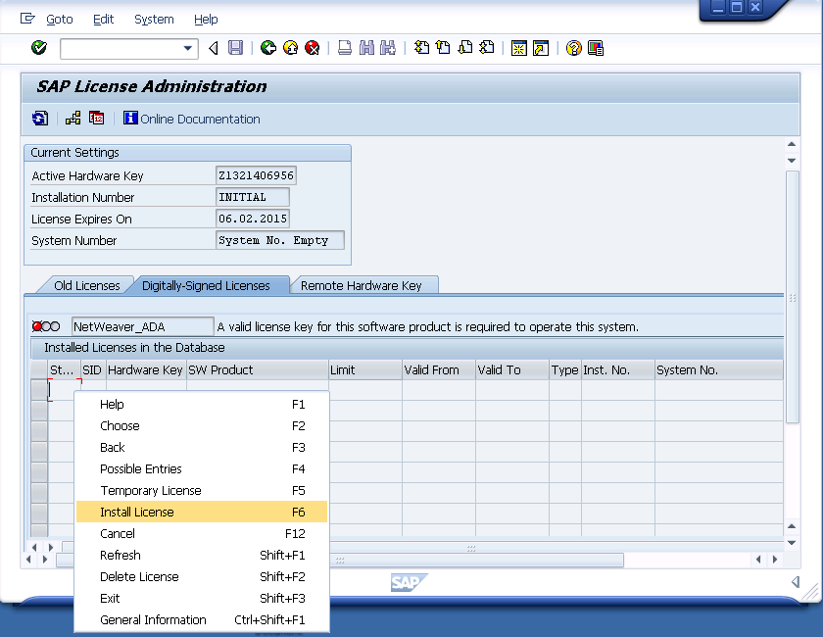This screenshot has width=823, height=637.
Task: Click the horizontal scrollbar thumb below the table
Action: pos(340,561)
